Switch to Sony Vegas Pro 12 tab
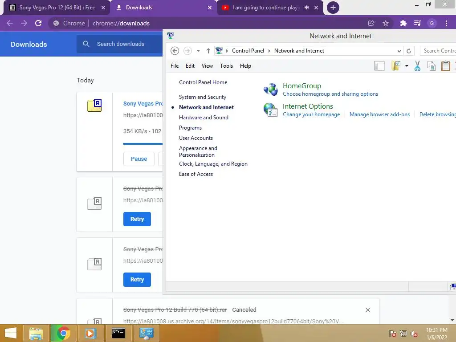The width and height of the screenshot is (456, 342). tap(57, 8)
